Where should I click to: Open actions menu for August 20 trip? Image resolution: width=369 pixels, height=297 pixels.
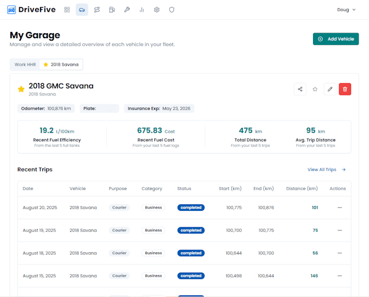pos(338,208)
